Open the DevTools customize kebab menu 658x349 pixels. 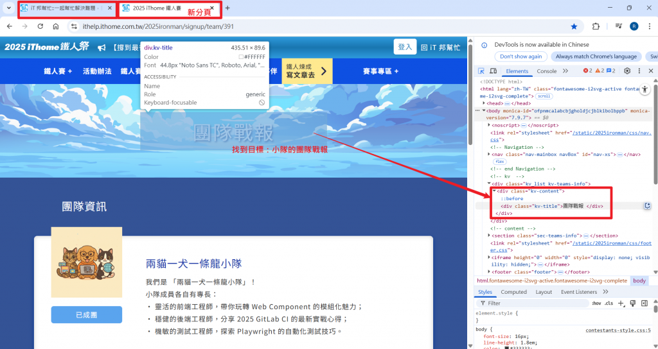point(639,71)
